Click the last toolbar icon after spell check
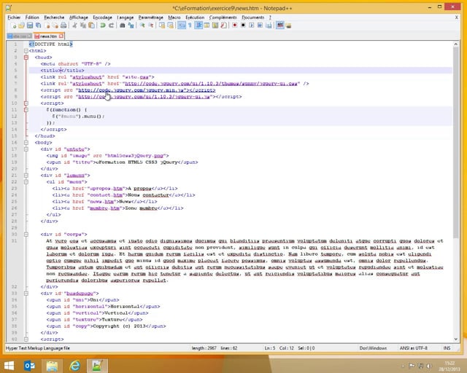The width and height of the screenshot is (467, 373). click(288, 25)
